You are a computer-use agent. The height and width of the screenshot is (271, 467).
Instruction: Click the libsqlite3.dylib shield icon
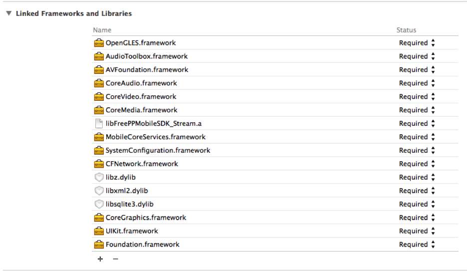[99, 205]
